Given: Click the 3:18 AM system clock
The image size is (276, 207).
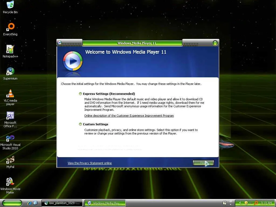Looking at the screenshot, I should [266, 203].
